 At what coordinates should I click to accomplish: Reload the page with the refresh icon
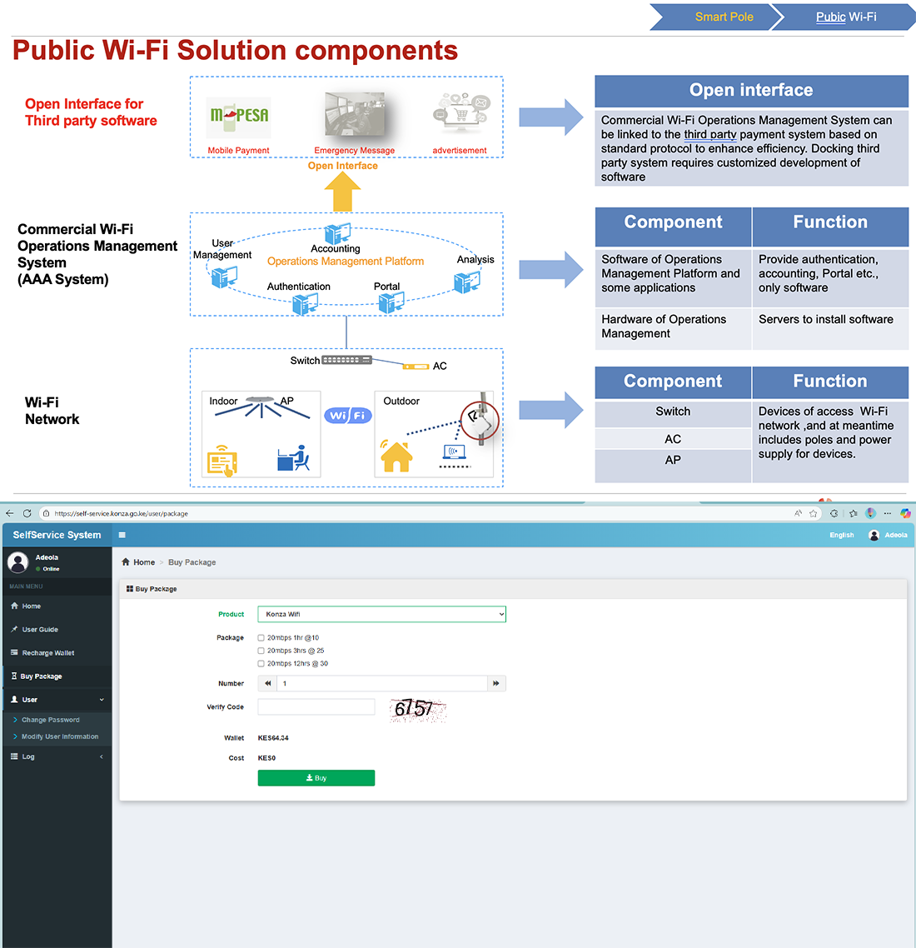point(27,513)
